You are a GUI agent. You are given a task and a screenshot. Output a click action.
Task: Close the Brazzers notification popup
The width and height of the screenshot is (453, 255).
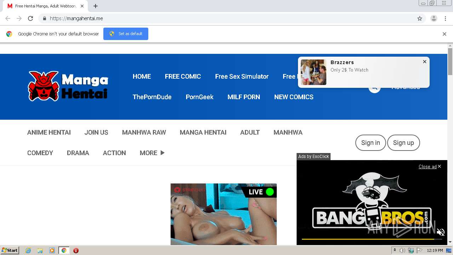pos(425,62)
